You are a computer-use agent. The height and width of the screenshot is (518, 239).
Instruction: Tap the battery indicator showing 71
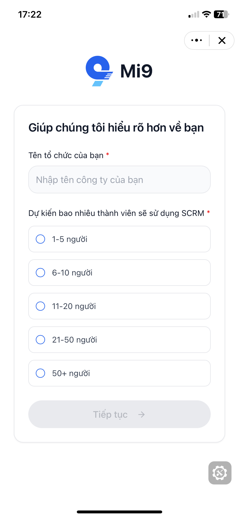coord(221,14)
